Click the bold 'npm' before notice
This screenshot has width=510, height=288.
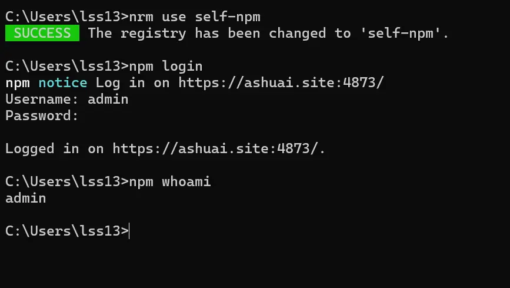pyautogui.click(x=18, y=82)
